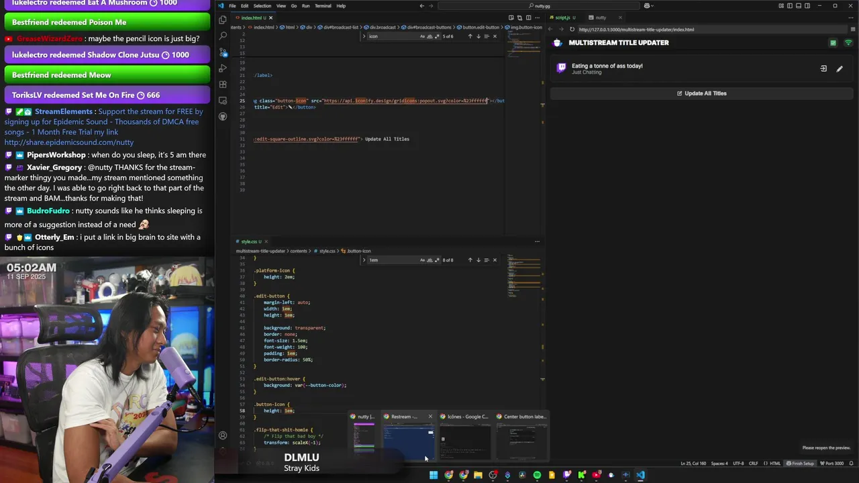The image size is (859, 483).
Task: Toggle Use Regular Expression in 'icon' find widget
Action: point(437,36)
